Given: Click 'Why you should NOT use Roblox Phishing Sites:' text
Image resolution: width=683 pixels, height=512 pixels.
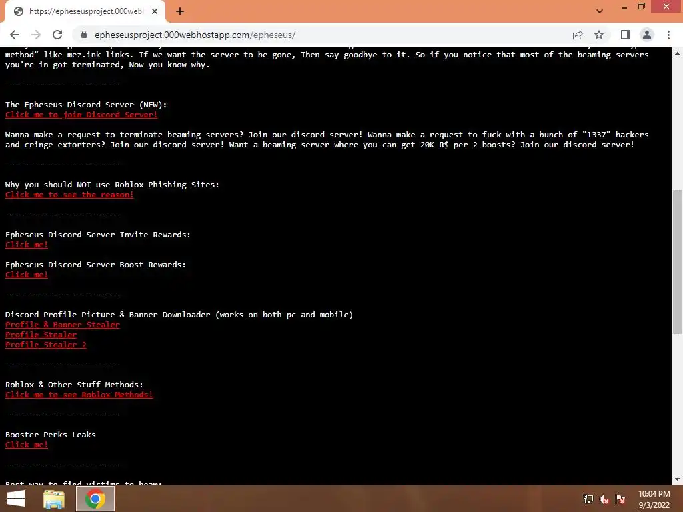Looking at the screenshot, I should 112,185.
